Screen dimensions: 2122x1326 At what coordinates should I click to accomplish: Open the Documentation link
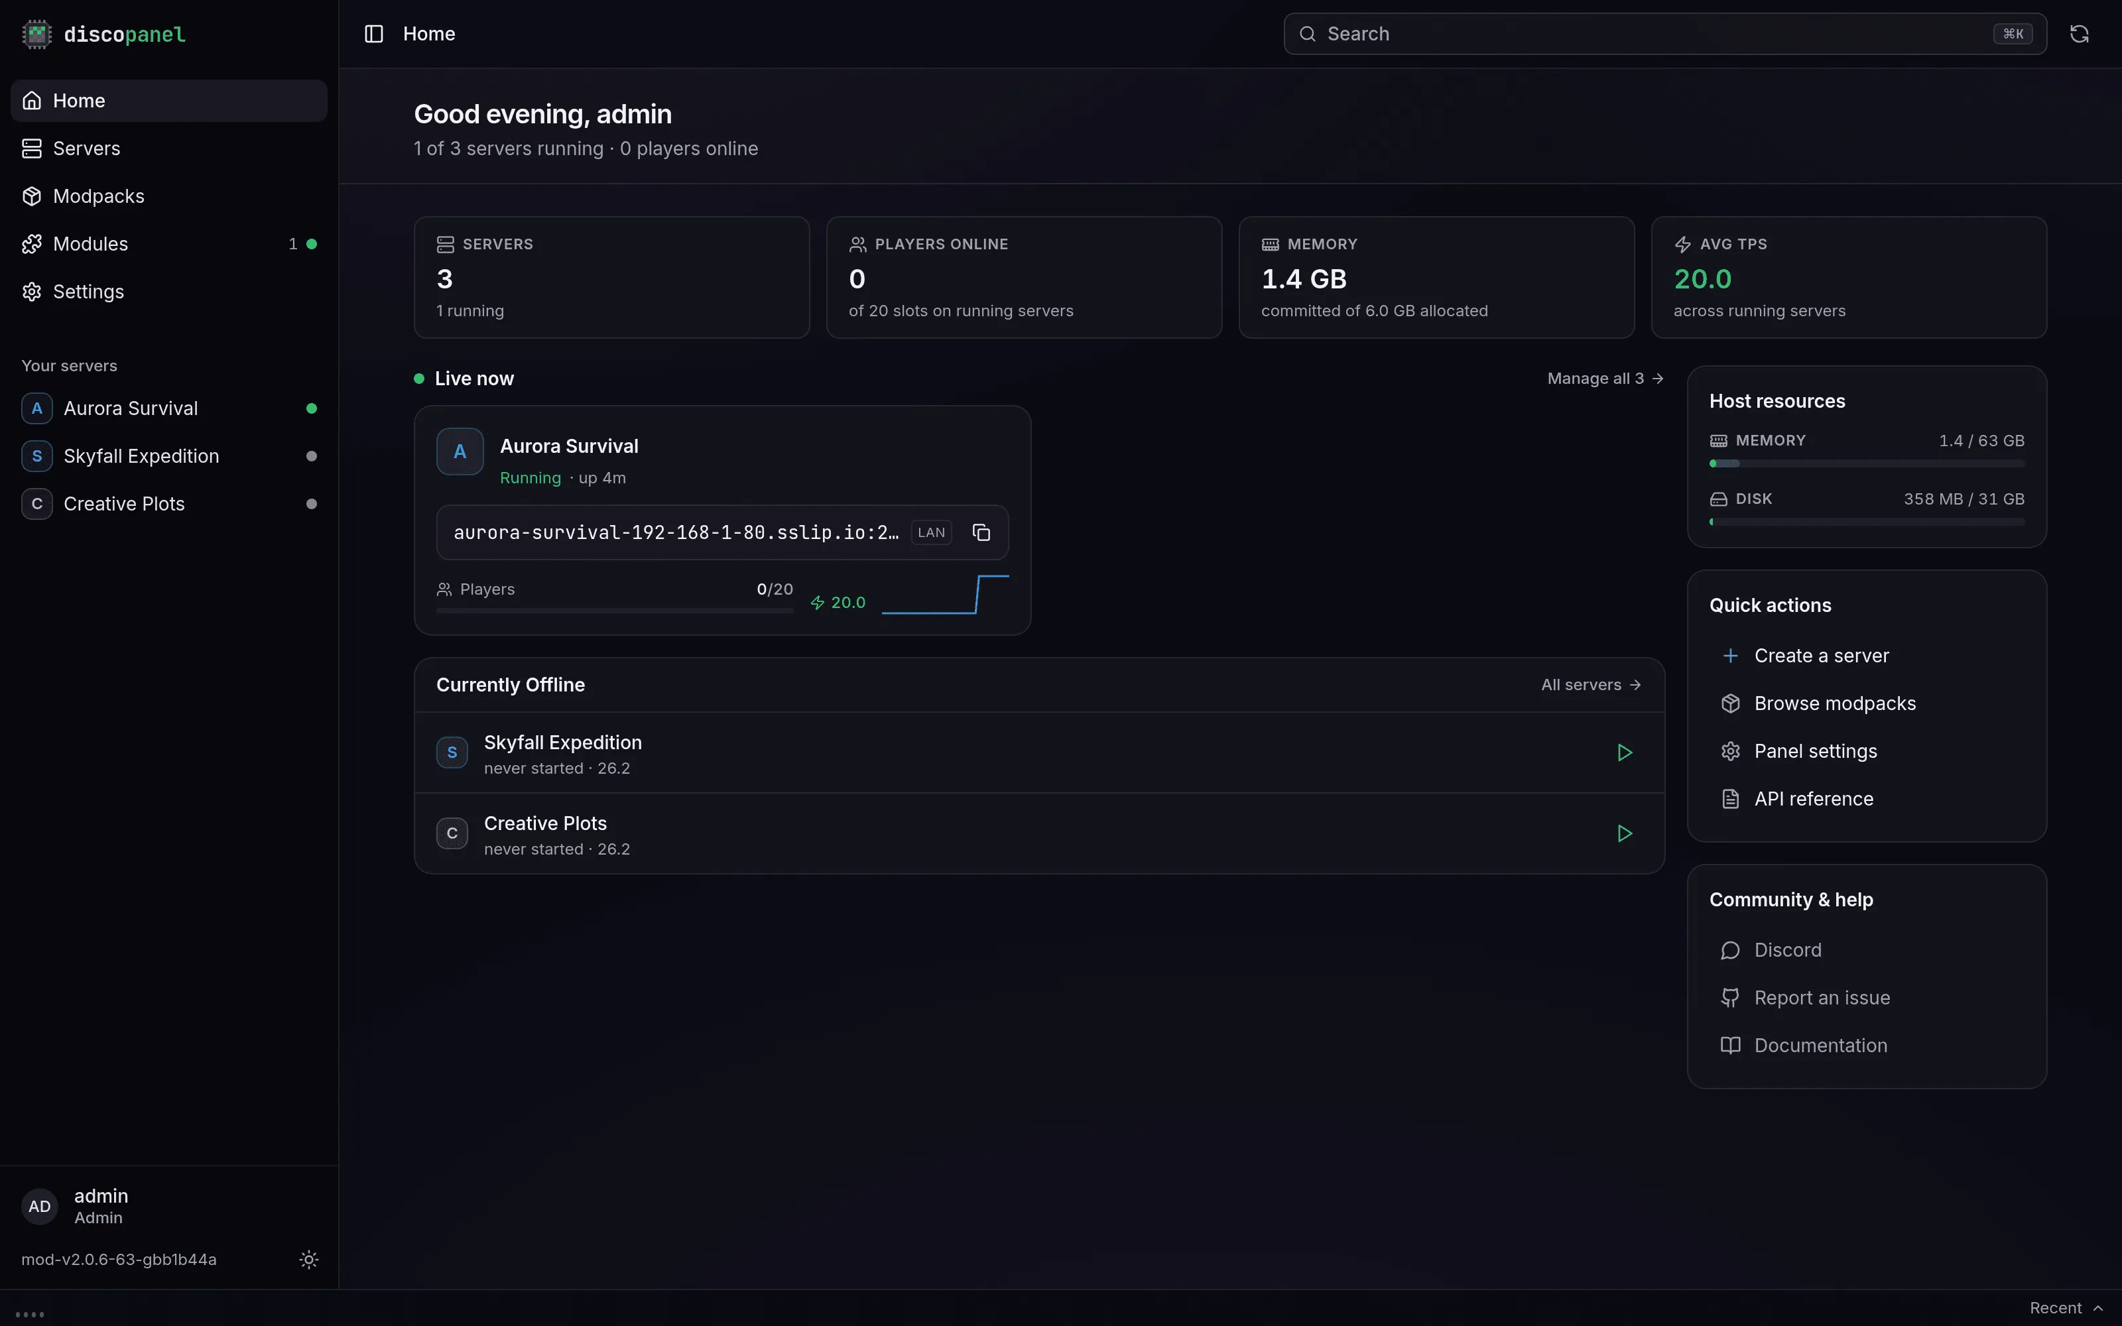(1866, 1046)
